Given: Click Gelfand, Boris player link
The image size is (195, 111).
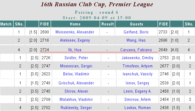Looking at the screenshot, I should 136,32.
